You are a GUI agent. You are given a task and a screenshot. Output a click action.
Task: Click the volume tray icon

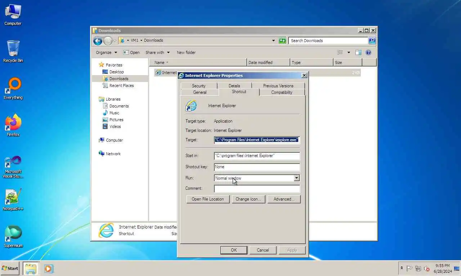coord(427,268)
